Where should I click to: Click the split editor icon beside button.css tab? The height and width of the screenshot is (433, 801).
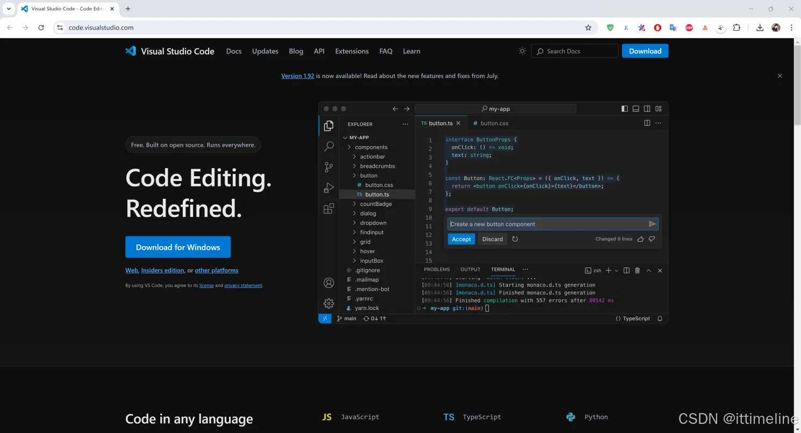[x=647, y=123]
